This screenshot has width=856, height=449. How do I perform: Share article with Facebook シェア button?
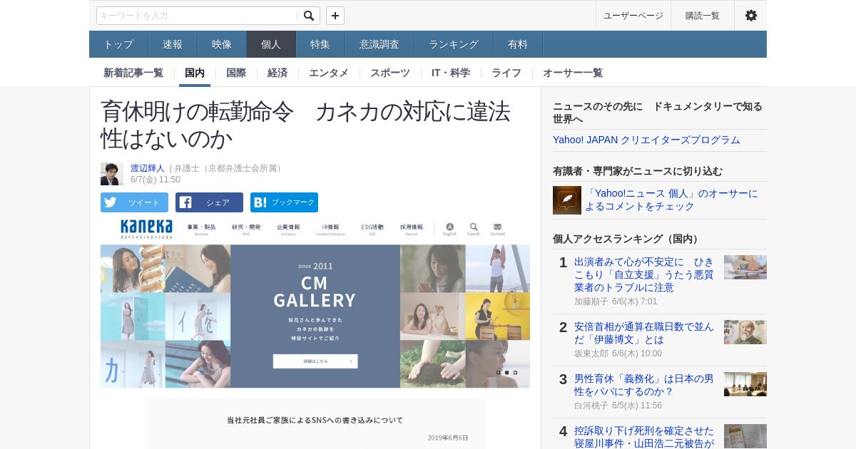[x=209, y=202]
